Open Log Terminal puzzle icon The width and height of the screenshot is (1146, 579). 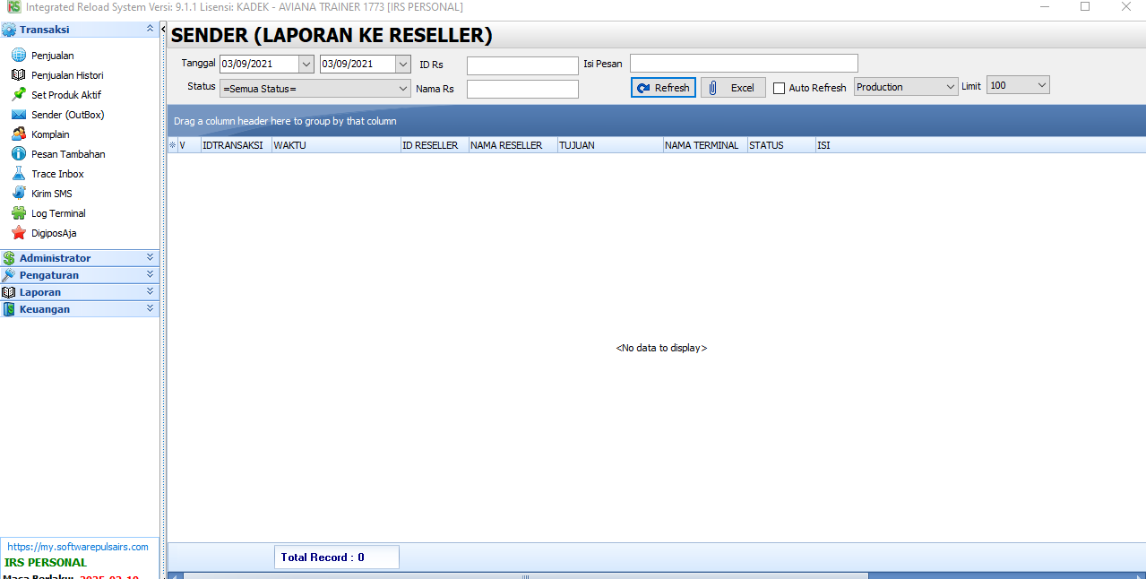(x=18, y=213)
